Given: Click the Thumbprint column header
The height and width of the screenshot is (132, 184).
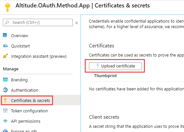Looking at the screenshot, I should 105,76.
